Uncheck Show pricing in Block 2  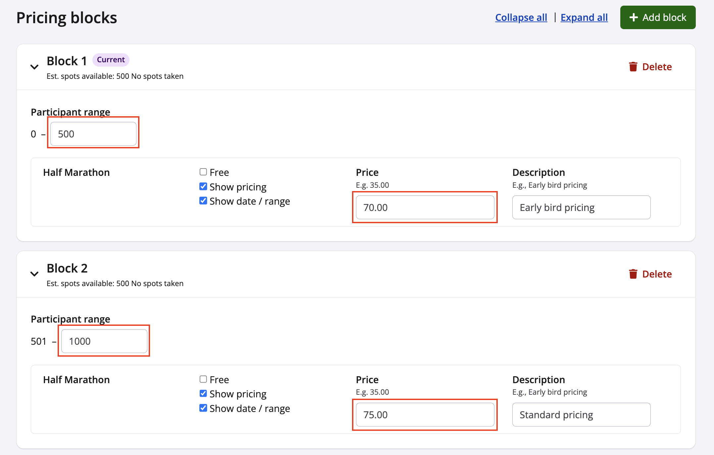pos(203,393)
